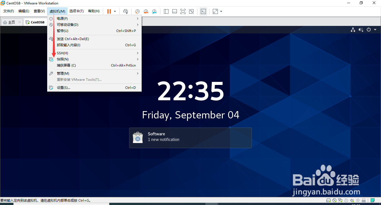Open the 编辑(E) menu
The width and height of the screenshot is (381, 205).
[x=24, y=11]
